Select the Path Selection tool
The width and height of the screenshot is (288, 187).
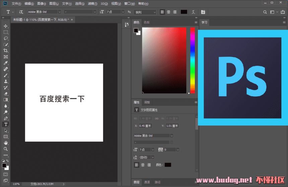click(x=6, y=131)
